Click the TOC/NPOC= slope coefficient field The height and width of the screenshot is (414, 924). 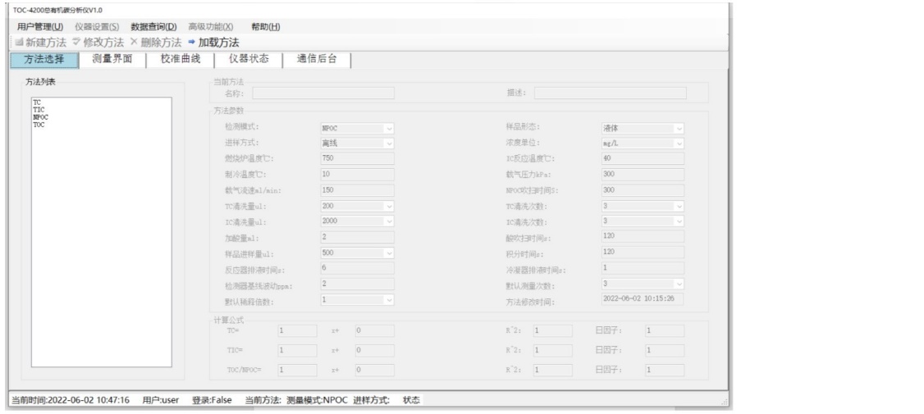(297, 371)
